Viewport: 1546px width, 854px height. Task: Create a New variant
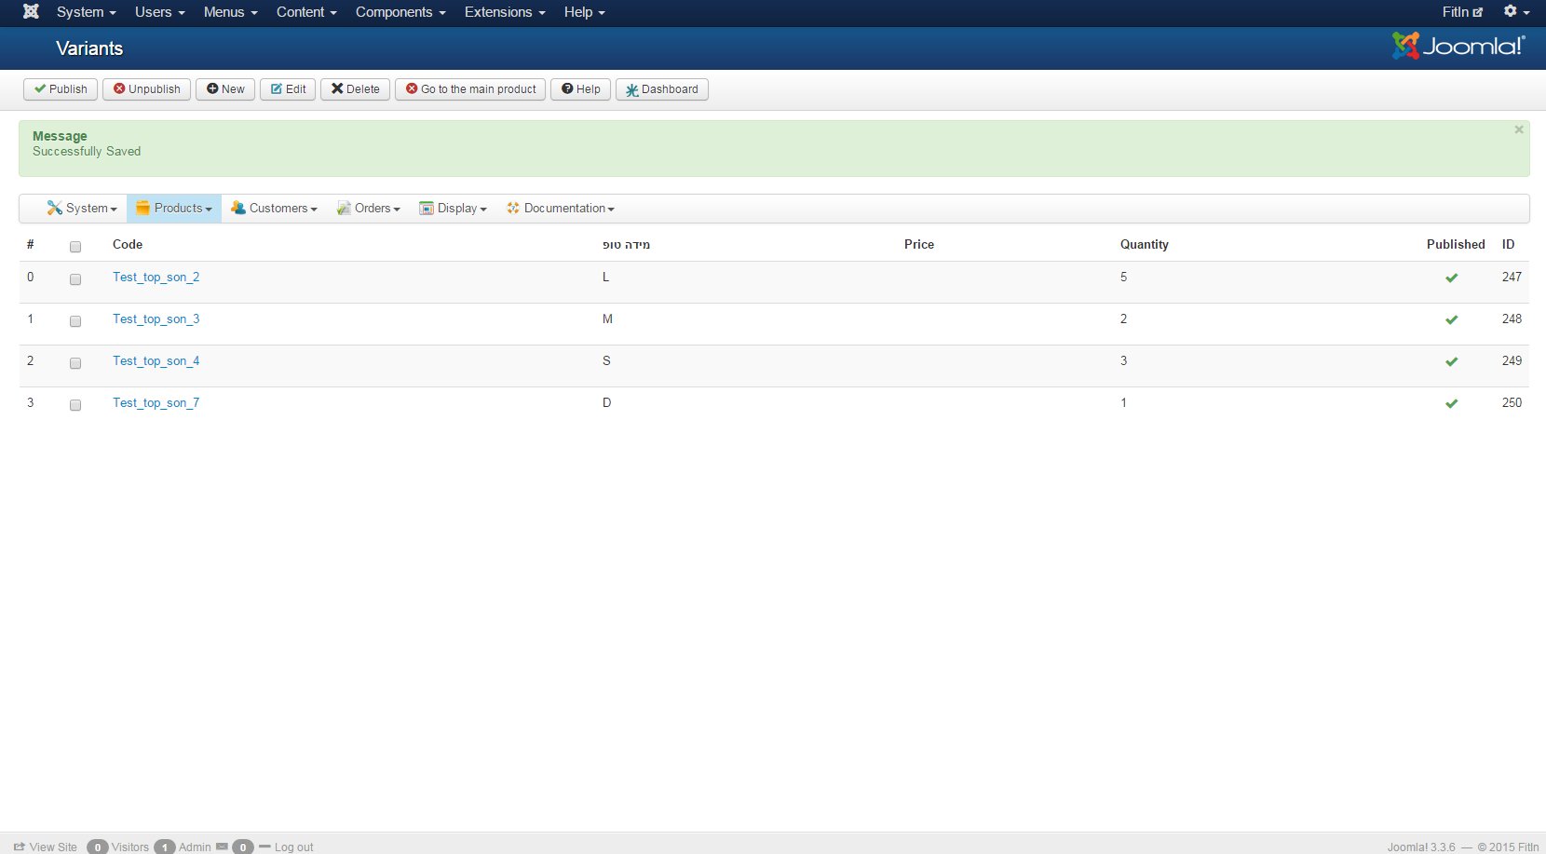coord(225,89)
